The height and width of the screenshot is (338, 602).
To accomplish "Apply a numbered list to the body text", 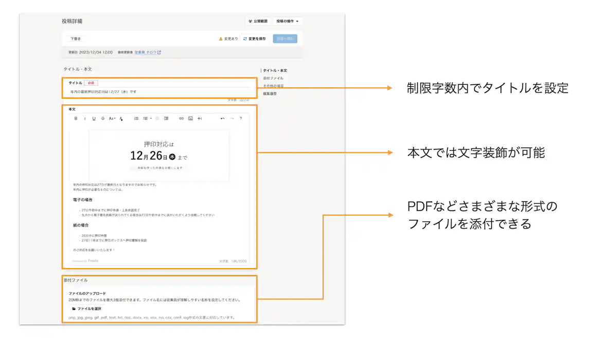I will (x=136, y=119).
